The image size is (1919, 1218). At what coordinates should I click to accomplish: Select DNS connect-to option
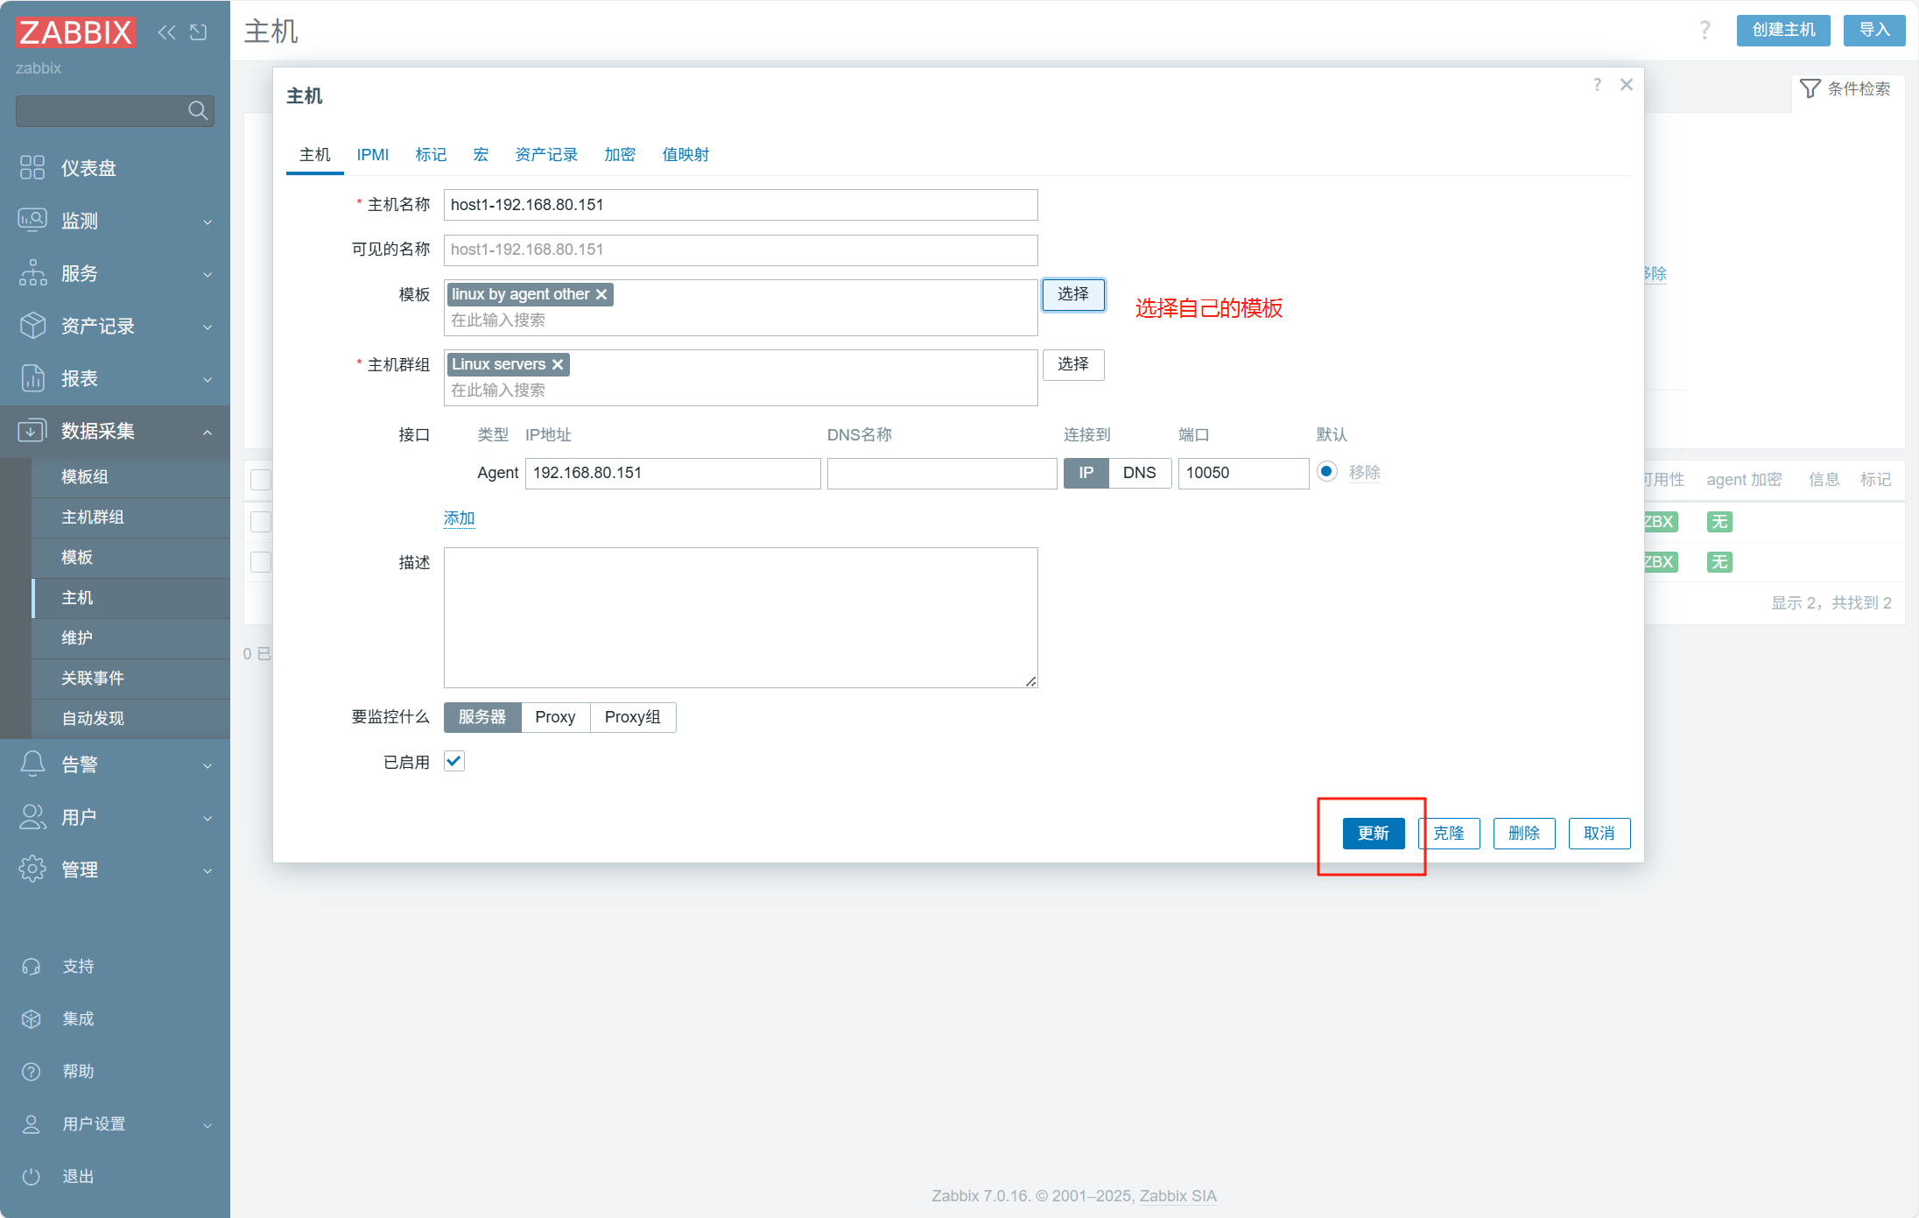point(1140,473)
